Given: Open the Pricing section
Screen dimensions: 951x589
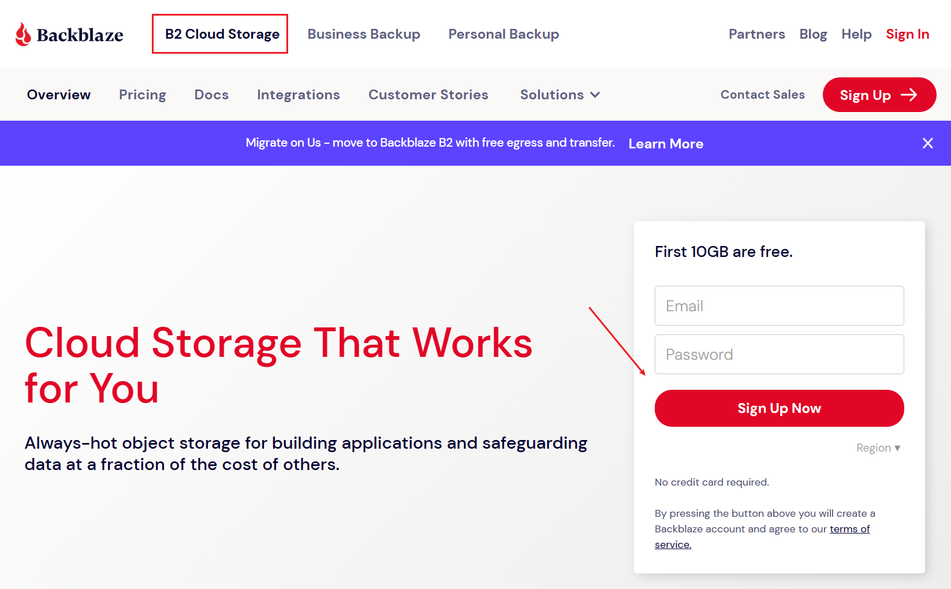Looking at the screenshot, I should pyautogui.click(x=142, y=95).
